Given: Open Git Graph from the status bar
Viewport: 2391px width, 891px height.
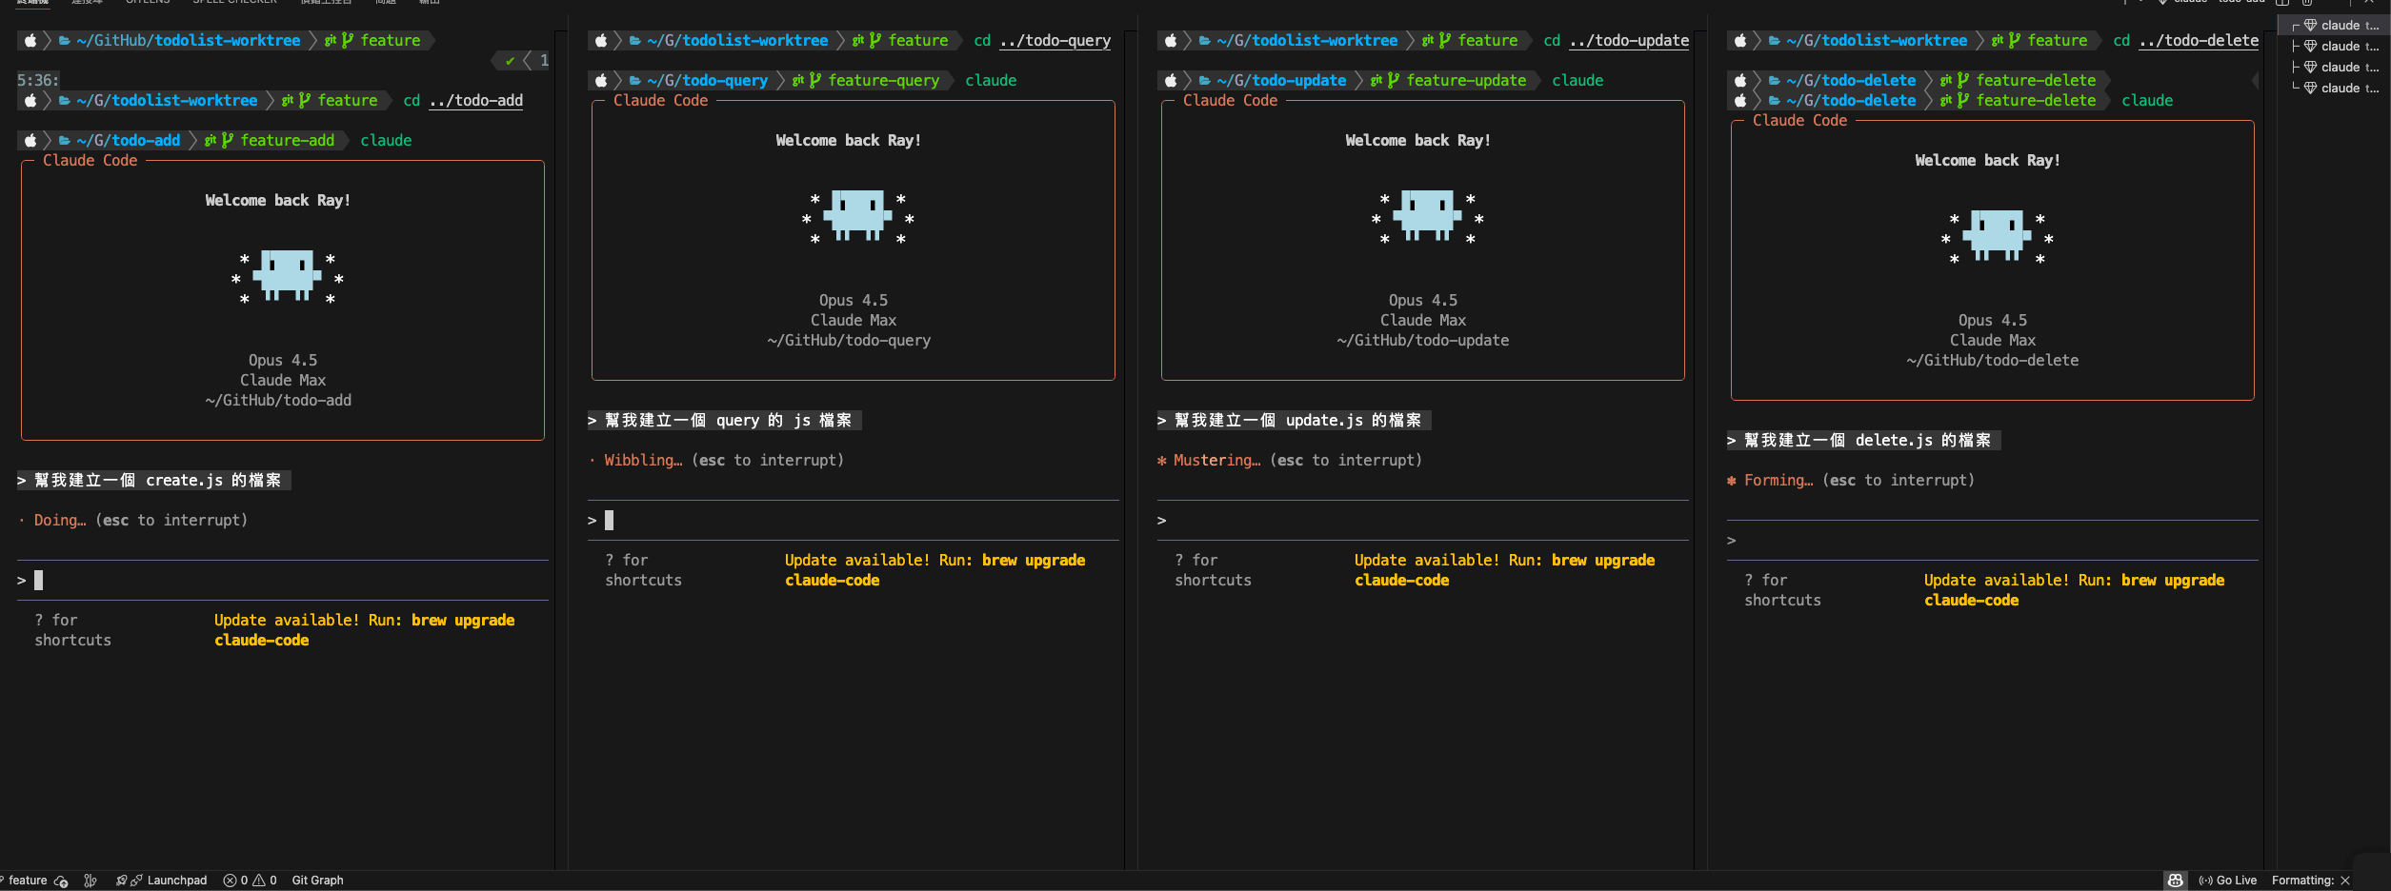Looking at the screenshot, I should click(317, 881).
